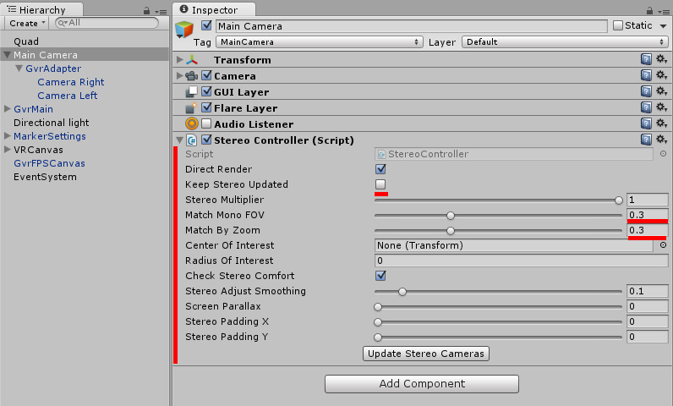
Task: Open Stereo Controller help icon
Action: (646, 140)
